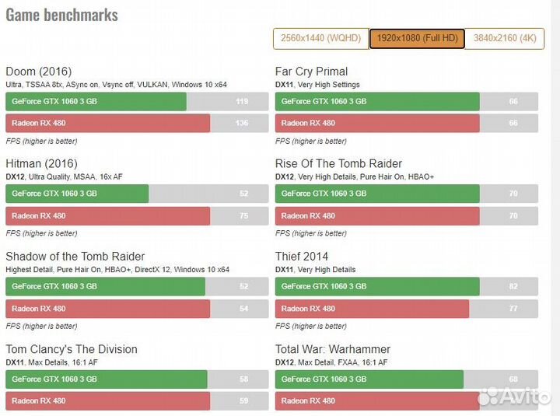Select the Thief 2014 title

pos(302,256)
